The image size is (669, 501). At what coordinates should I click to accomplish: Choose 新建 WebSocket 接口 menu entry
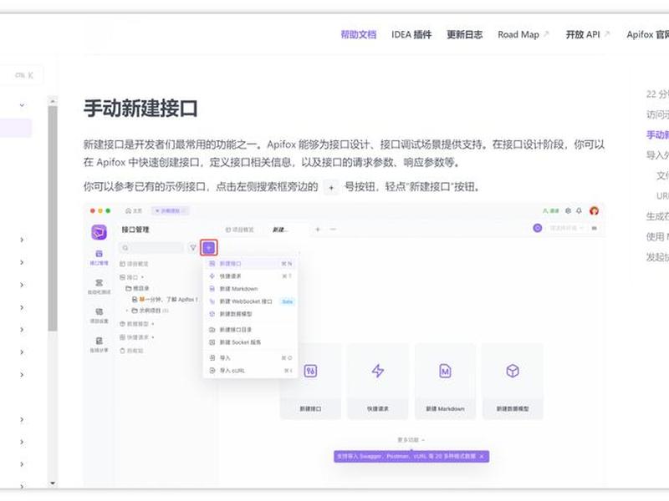pos(251,301)
